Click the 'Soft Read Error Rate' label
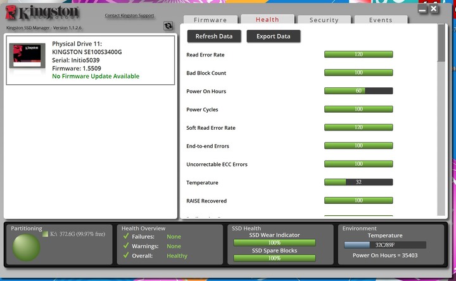Viewport: 456px width, 281px height. click(x=211, y=128)
